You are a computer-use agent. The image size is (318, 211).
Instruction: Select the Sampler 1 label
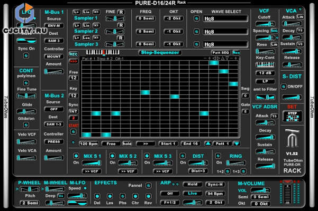click(86, 18)
